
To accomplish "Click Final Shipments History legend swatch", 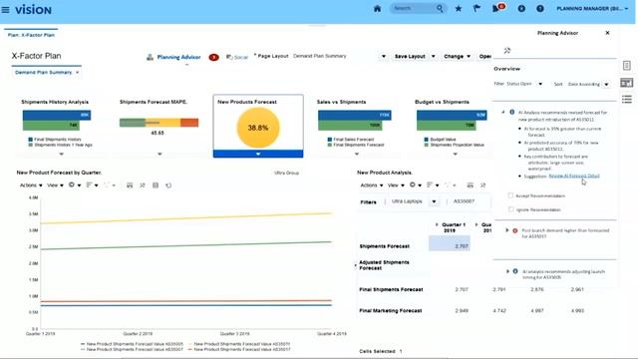I will tap(31, 140).
